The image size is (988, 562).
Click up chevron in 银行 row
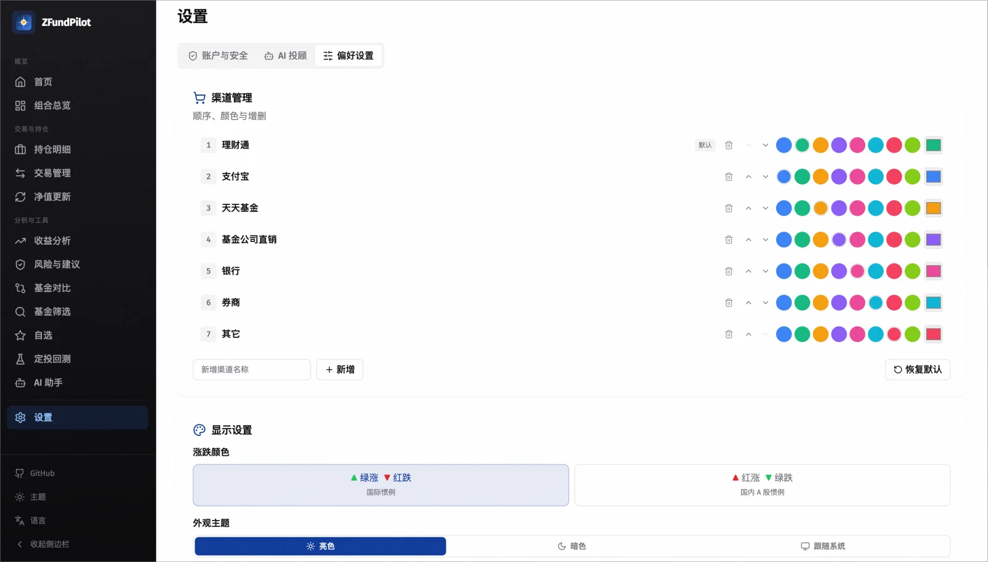pyautogui.click(x=748, y=271)
